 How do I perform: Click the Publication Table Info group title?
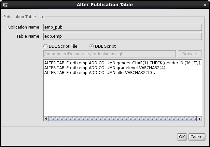pos(24,17)
